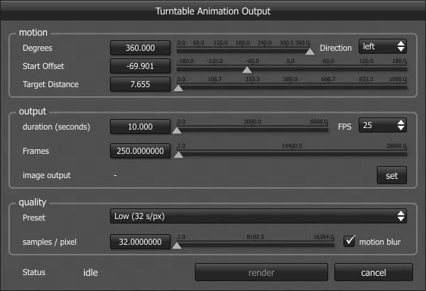
Task: Click the render button
Action: pos(262,272)
